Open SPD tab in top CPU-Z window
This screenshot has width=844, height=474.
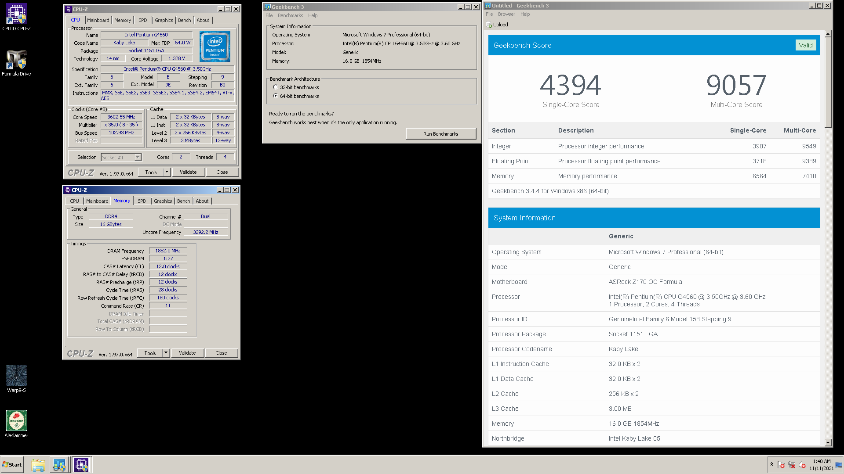pos(143,20)
